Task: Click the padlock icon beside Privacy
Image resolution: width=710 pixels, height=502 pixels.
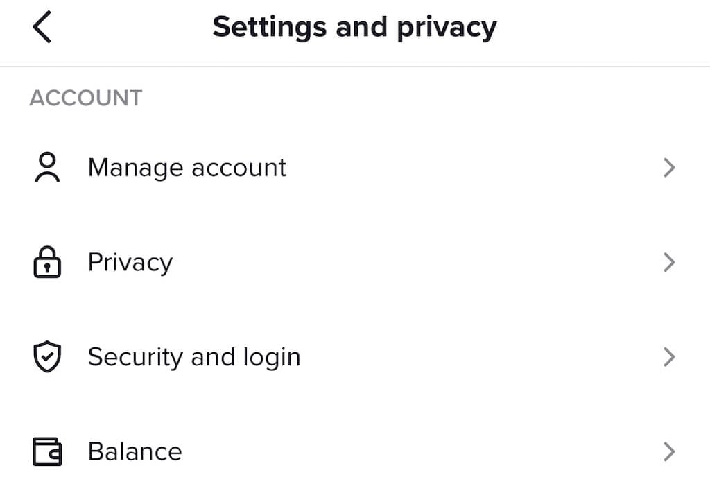Action: (x=47, y=263)
